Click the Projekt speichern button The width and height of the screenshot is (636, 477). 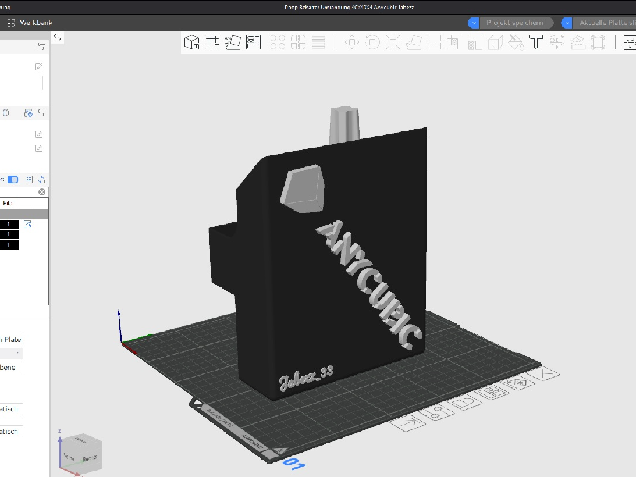(x=515, y=23)
